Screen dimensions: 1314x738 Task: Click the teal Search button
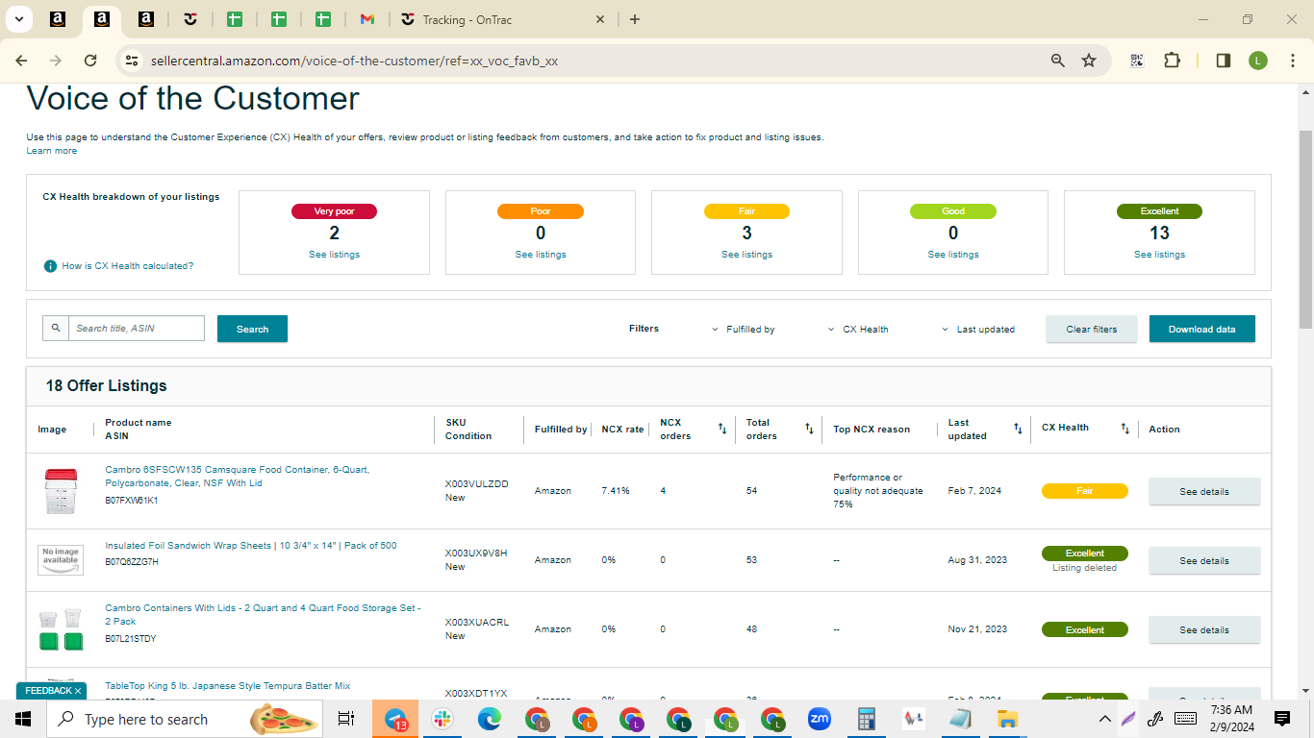[x=252, y=329]
